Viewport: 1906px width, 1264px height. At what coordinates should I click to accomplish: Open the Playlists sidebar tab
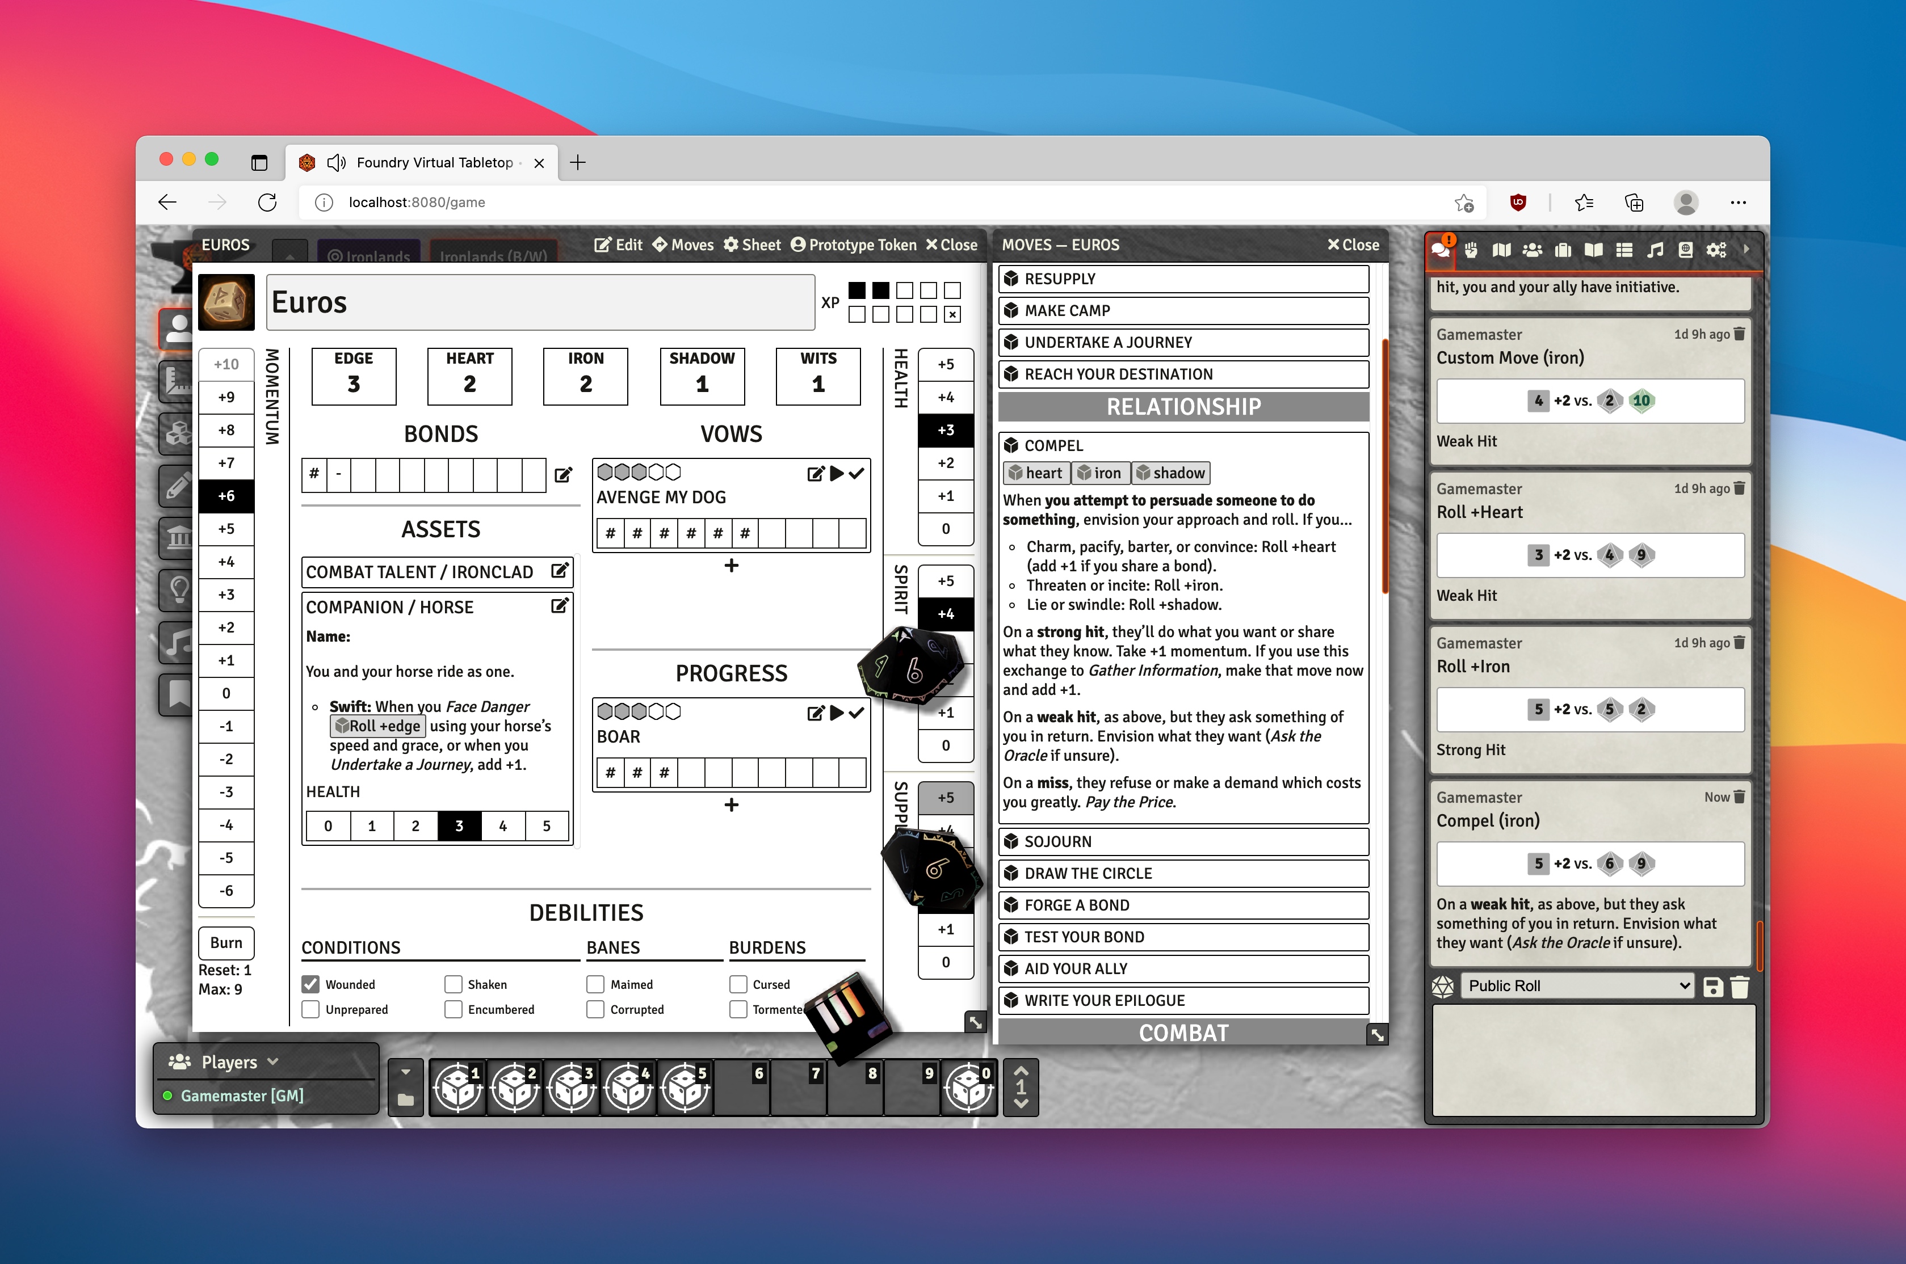[x=1655, y=251]
